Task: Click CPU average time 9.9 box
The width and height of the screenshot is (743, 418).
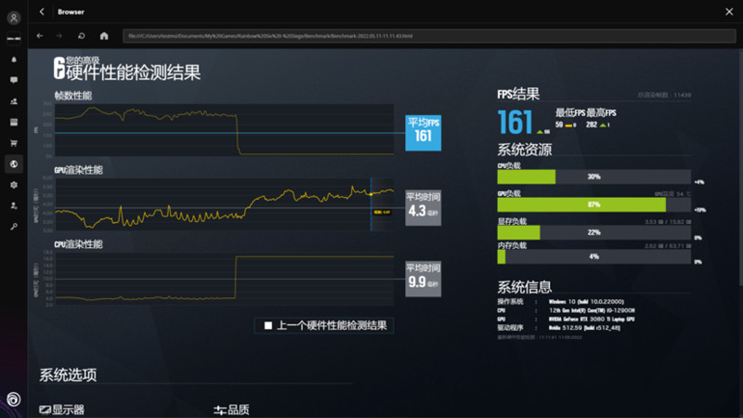Action: [424, 279]
